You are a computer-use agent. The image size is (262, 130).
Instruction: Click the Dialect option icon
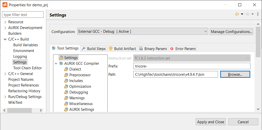coord(66,69)
